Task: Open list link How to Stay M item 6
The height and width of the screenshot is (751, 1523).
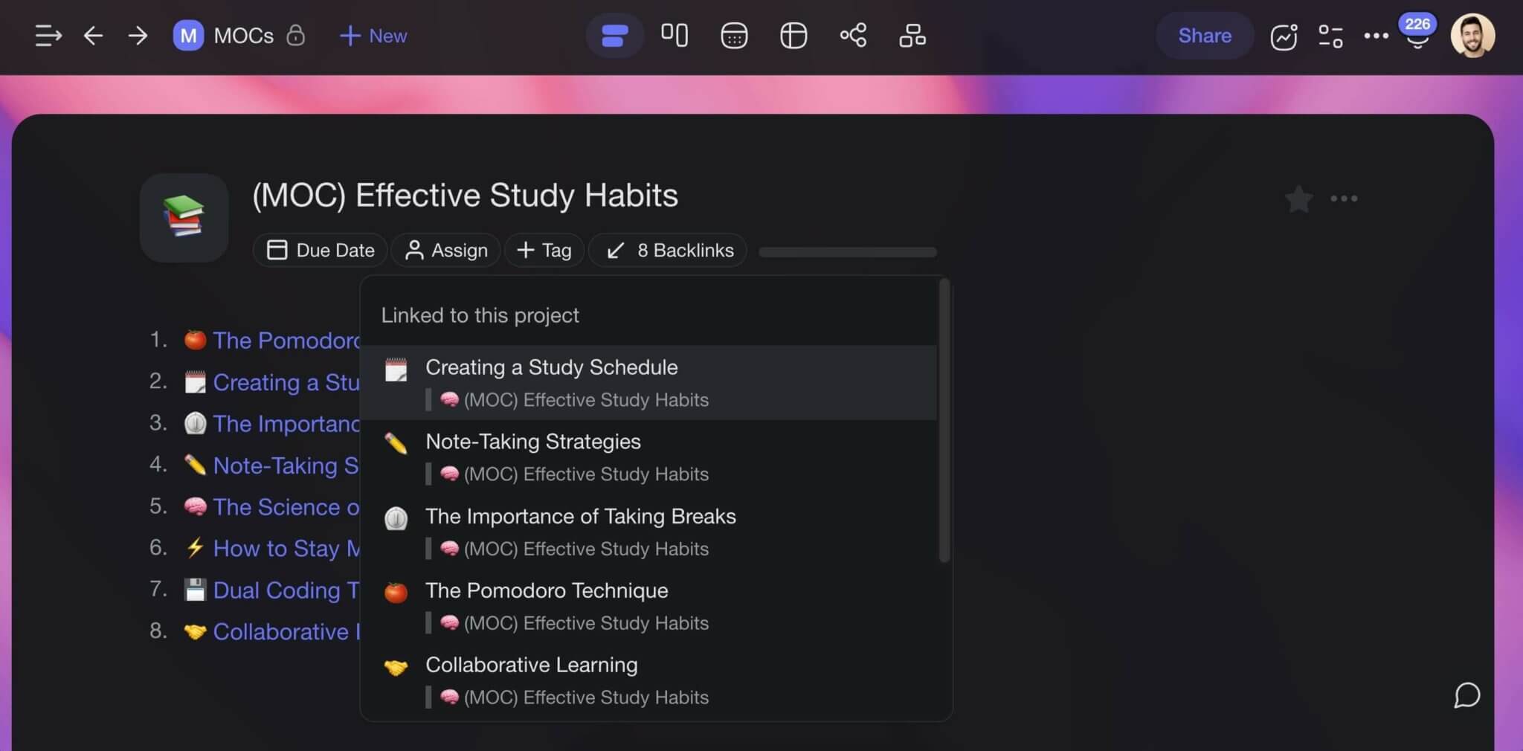Action: 286,549
